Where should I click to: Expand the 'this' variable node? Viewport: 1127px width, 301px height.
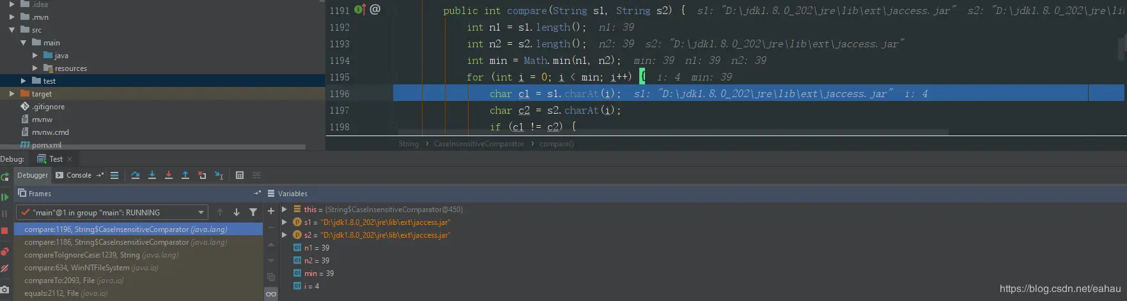click(x=284, y=209)
